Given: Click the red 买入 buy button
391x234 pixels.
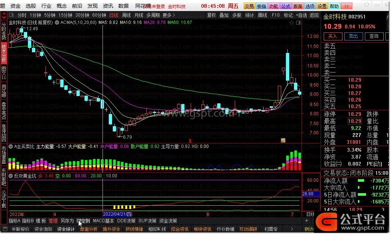Looking at the screenshot, I should tap(333, 36).
